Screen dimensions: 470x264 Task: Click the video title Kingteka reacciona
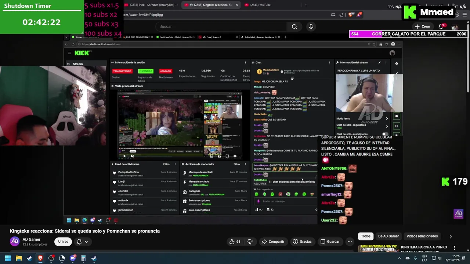[85, 231]
